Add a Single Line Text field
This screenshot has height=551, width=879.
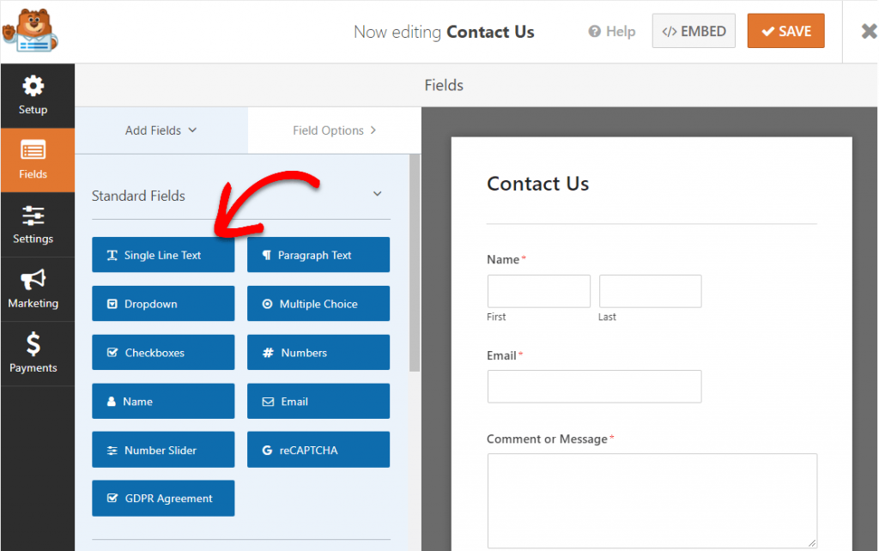coord(163,255)
